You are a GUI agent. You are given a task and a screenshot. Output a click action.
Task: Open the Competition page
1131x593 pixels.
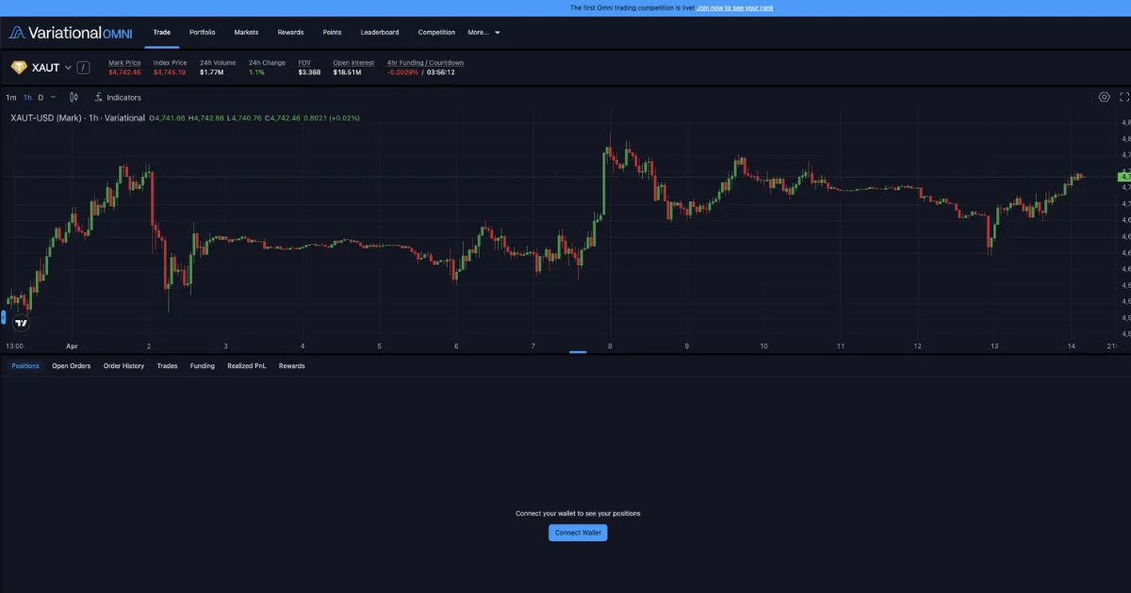[x=436, y=32]
